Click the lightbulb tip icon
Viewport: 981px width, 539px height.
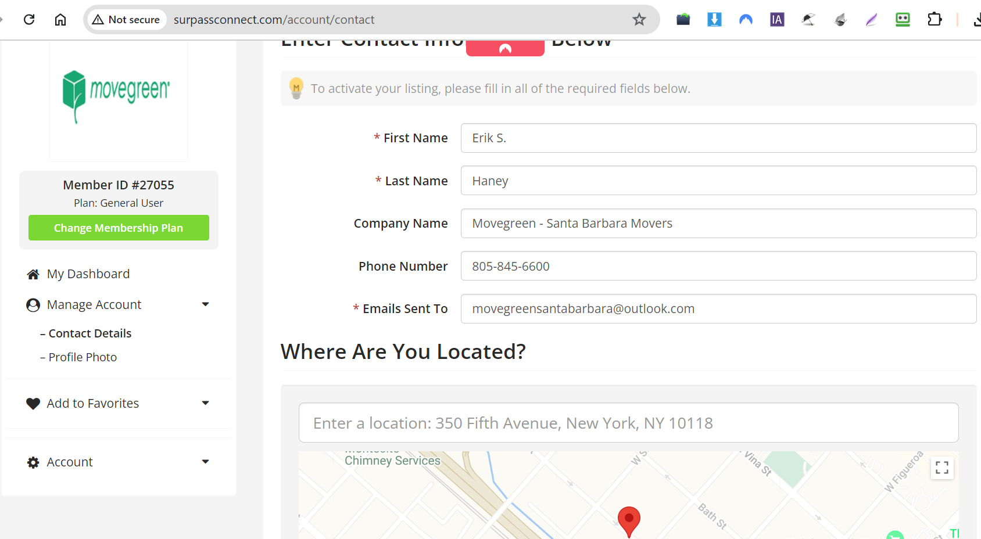[296, 88]
